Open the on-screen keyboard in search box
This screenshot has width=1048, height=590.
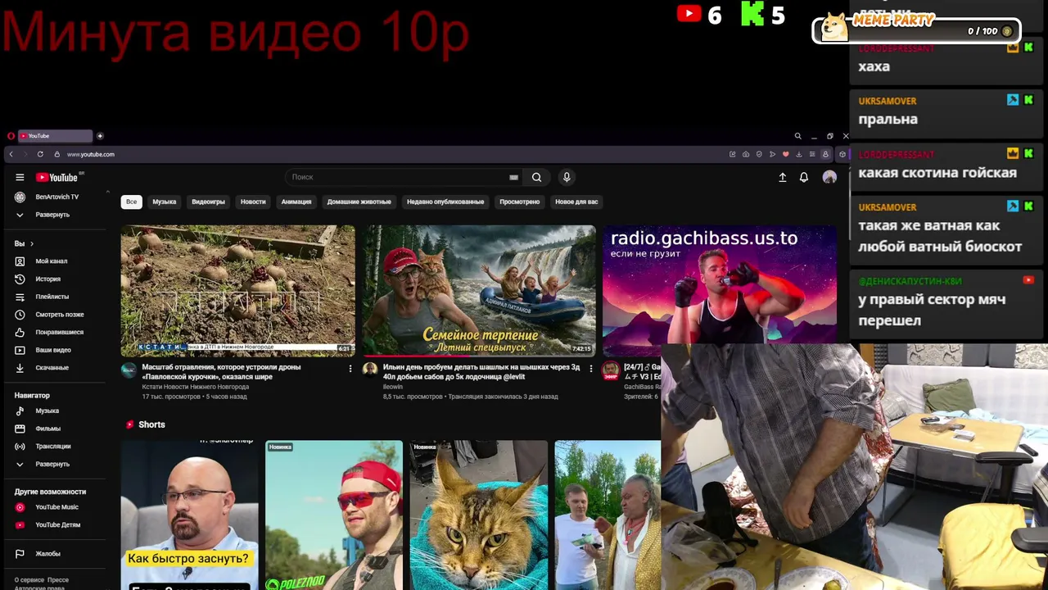point(513,177)
